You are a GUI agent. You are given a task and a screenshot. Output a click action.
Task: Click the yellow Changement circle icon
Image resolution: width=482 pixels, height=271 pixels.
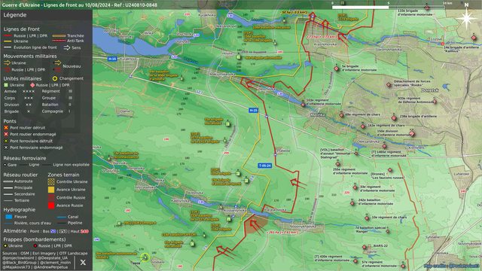[55, 78]
